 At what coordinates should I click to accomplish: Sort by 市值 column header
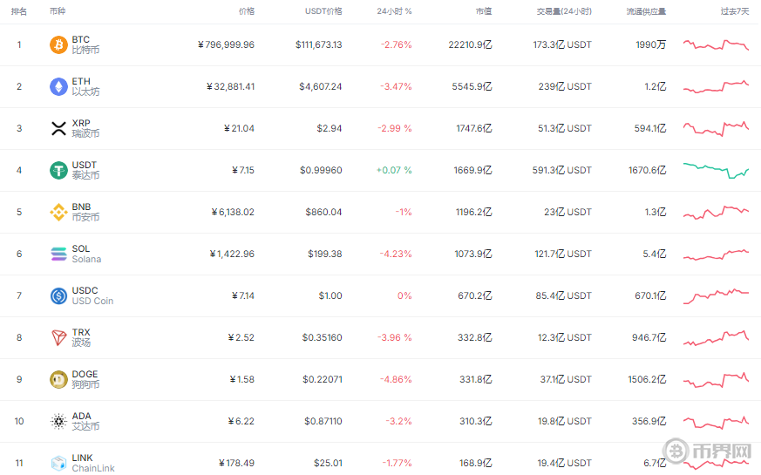coord(483,11)
